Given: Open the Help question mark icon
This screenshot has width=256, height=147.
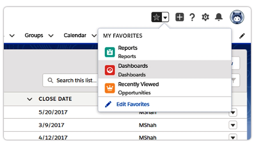Looking at the screenshot, I should [192, 17].
